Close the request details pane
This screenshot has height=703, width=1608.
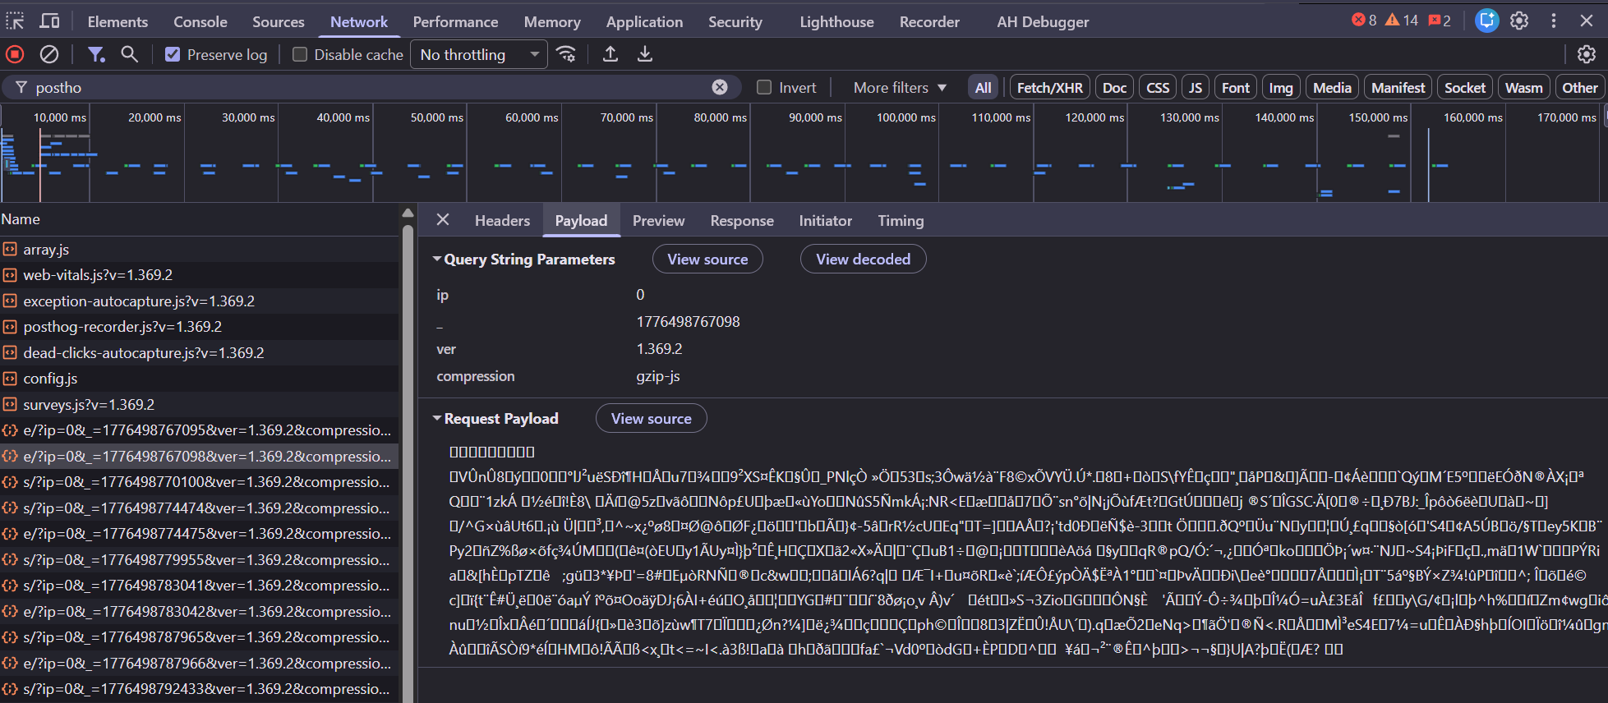[443, 219]
